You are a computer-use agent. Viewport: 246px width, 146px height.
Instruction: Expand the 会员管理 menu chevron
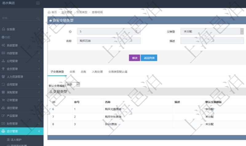tap(39, 69)
